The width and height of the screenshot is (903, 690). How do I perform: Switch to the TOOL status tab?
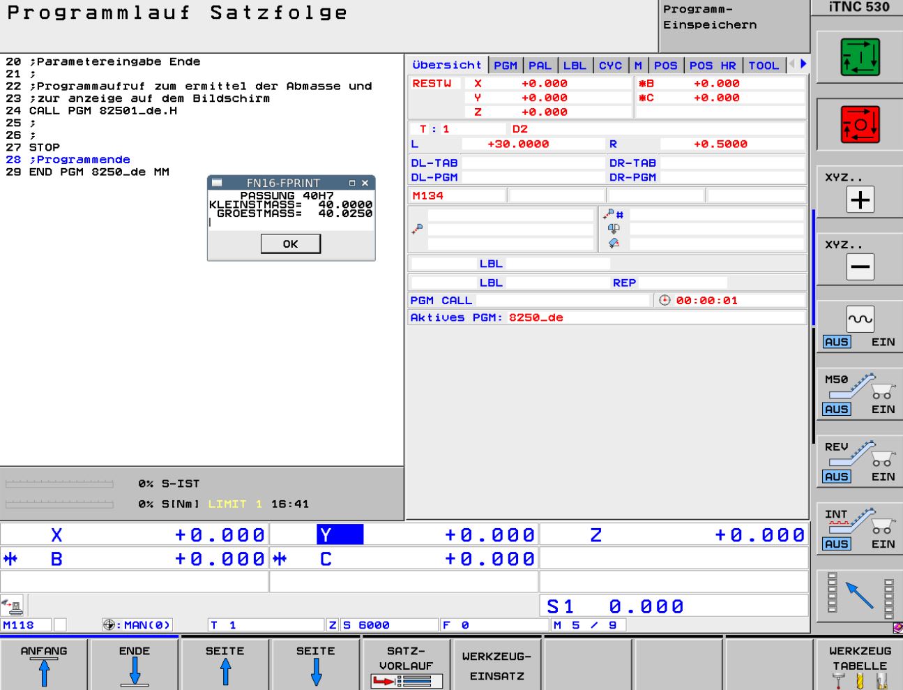763,66
